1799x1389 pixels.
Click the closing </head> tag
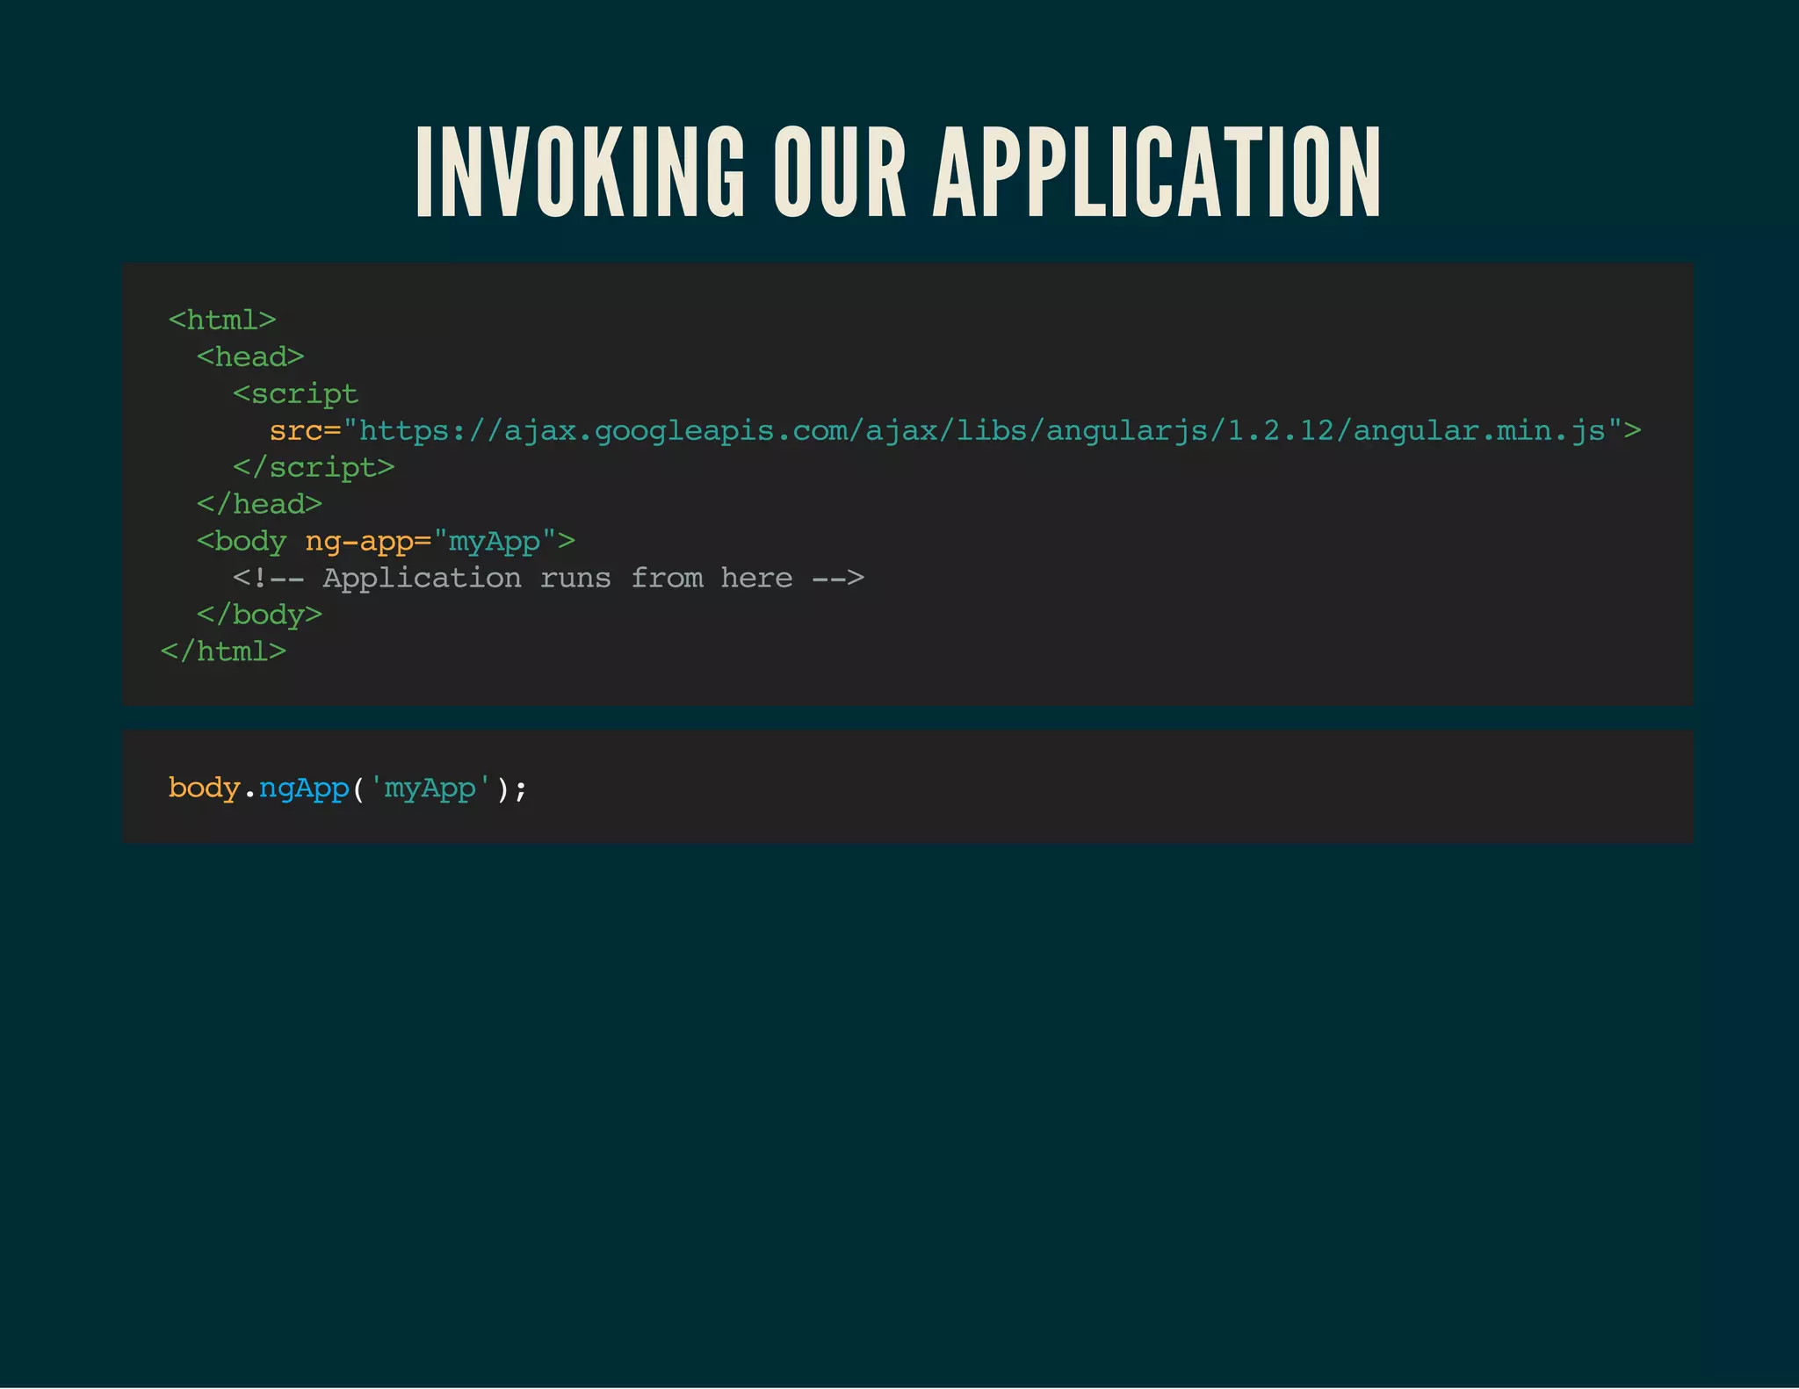coord(259,504)
